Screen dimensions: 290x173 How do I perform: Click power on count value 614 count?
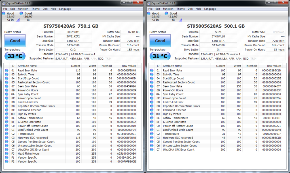(276, 45)
